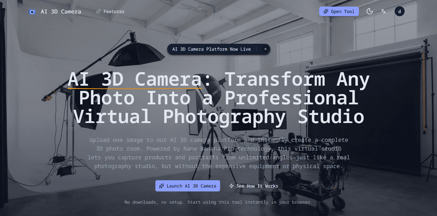Select the language translation icon
The height and width of the screenshot is (216, 437).
point(383,11)
